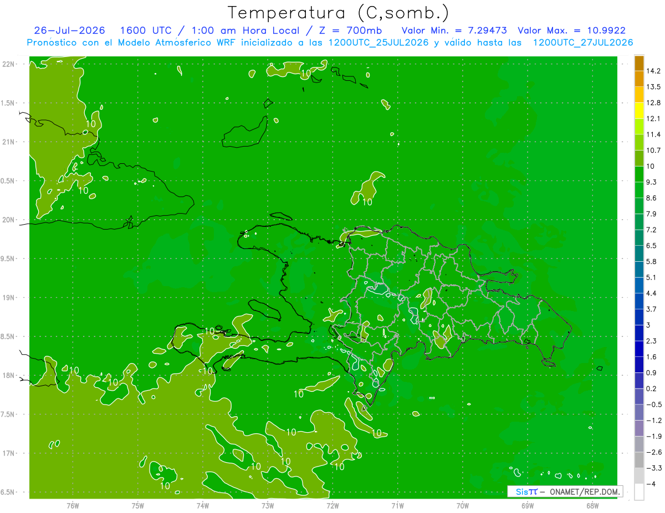Click the "Z = 700mb" level text

351,30
